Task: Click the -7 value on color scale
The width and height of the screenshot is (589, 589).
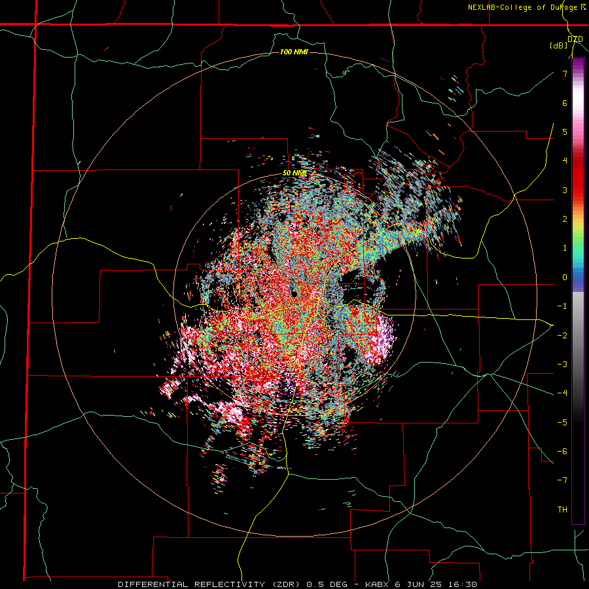Action: [x=562, y=480]
